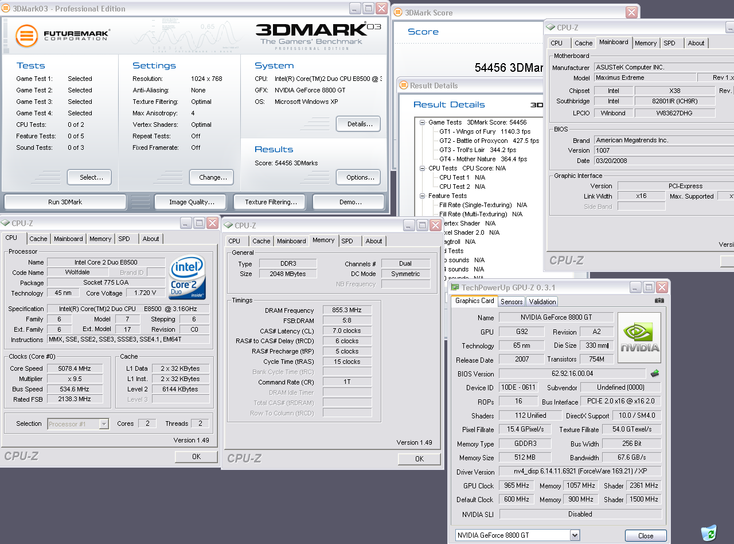Take a GPU-Z screenshot with the camera icon

point(659,300)
